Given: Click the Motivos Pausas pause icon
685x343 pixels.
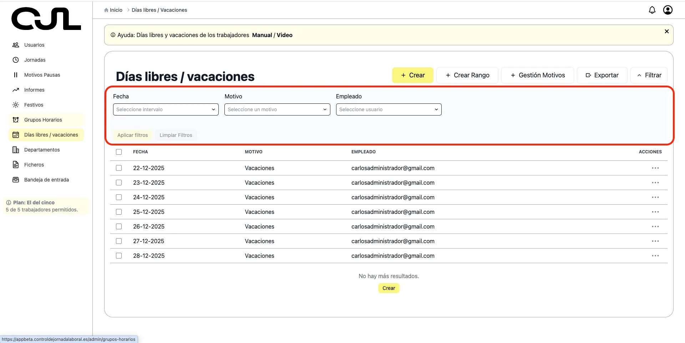Looking at the screenshot, I should tap(16, 75).
